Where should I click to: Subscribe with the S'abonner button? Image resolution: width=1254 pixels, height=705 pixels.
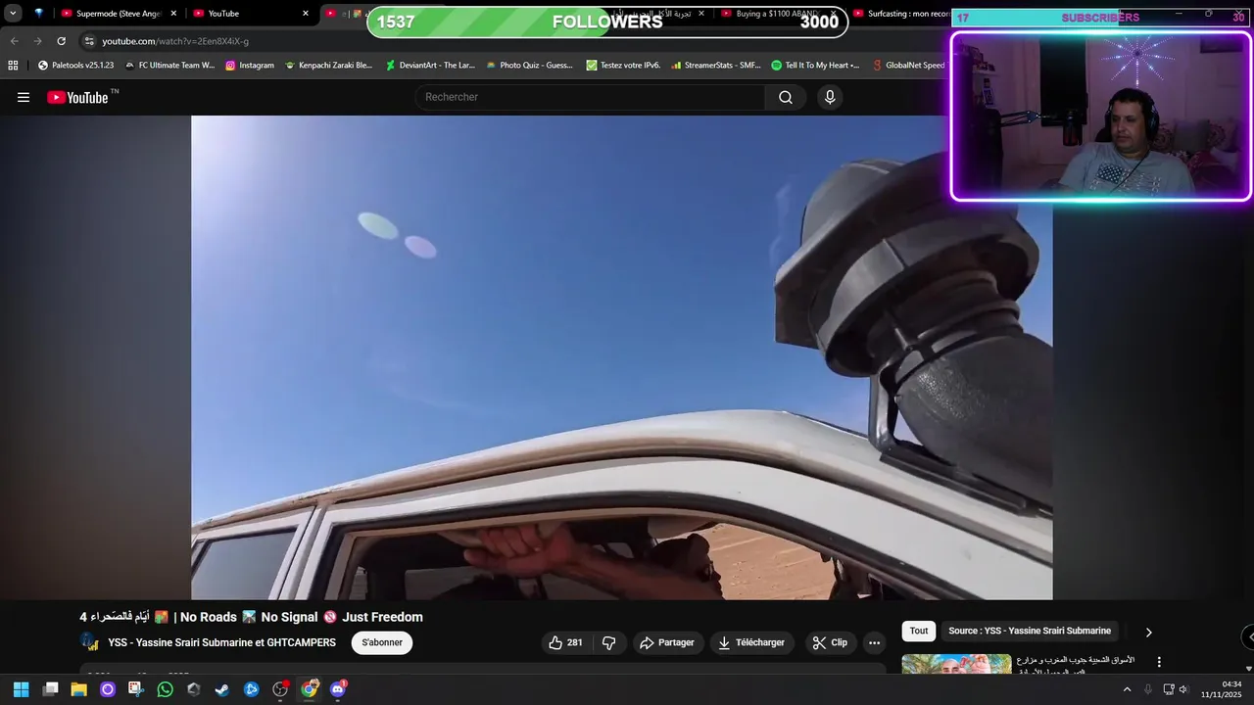382,642
